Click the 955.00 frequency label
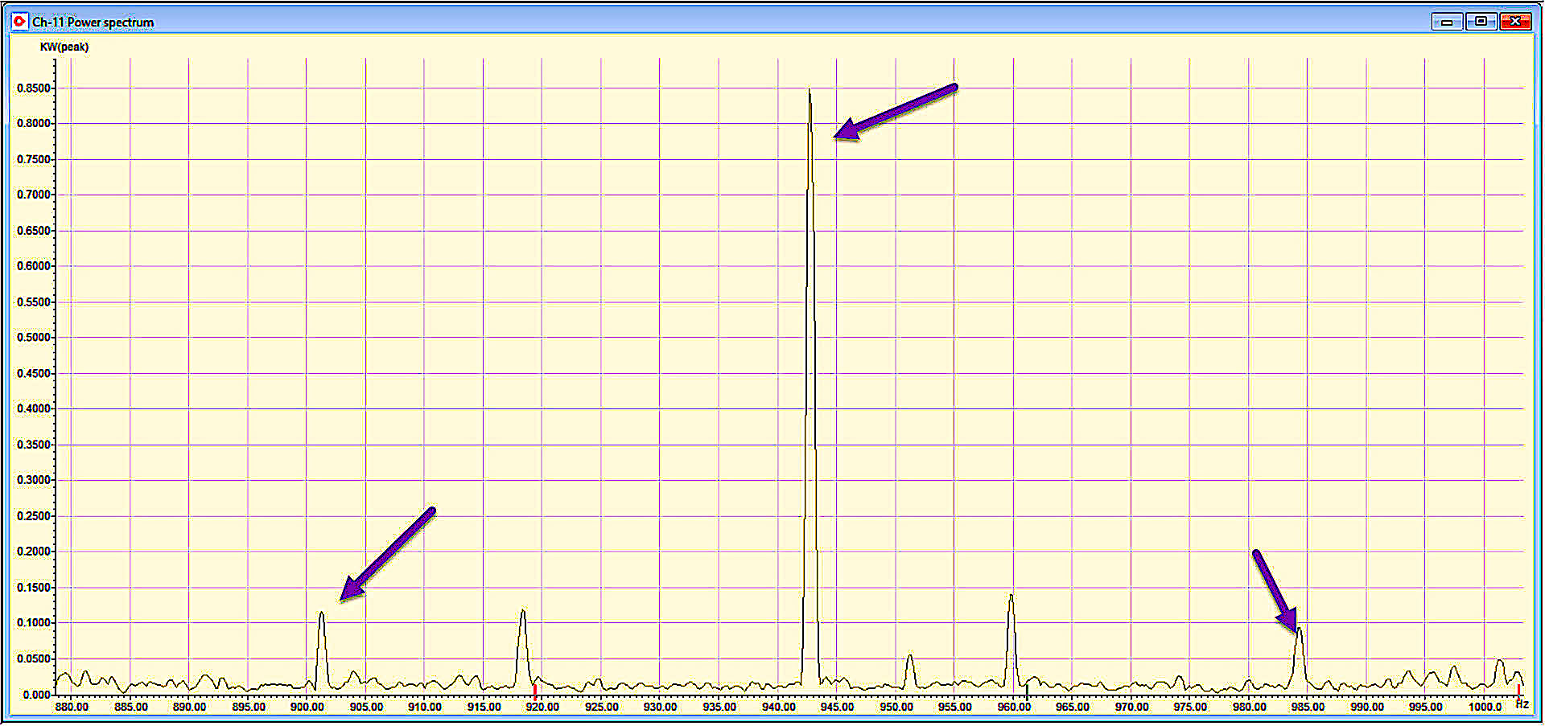Image resolution: width=1545 pixels, height=726 pixels. pyautogui.click(x=955, y=708)
